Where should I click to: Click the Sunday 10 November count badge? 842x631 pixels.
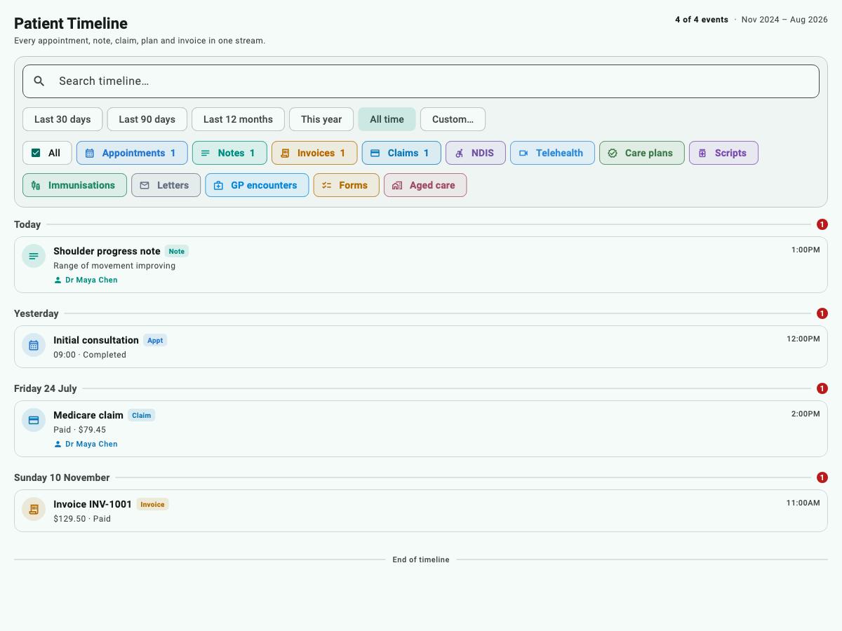822,477
